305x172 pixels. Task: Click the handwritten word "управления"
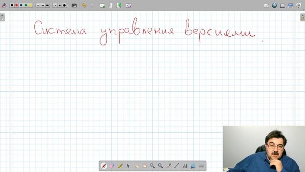click(137, 32)
